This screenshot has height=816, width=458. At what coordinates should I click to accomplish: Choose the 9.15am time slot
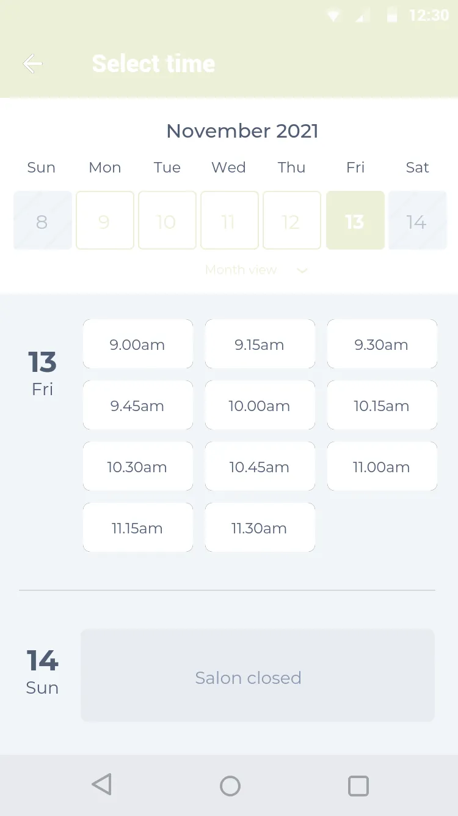point(260,344)
